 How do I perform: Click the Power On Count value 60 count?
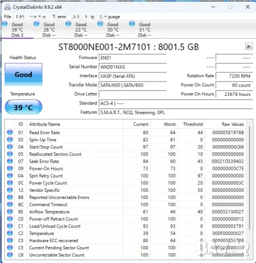234,85
